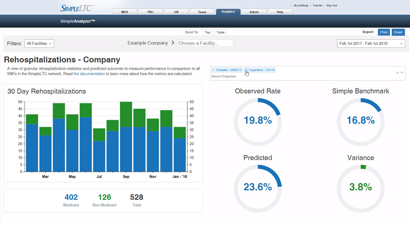Open the documentation link

click(89, 73)
